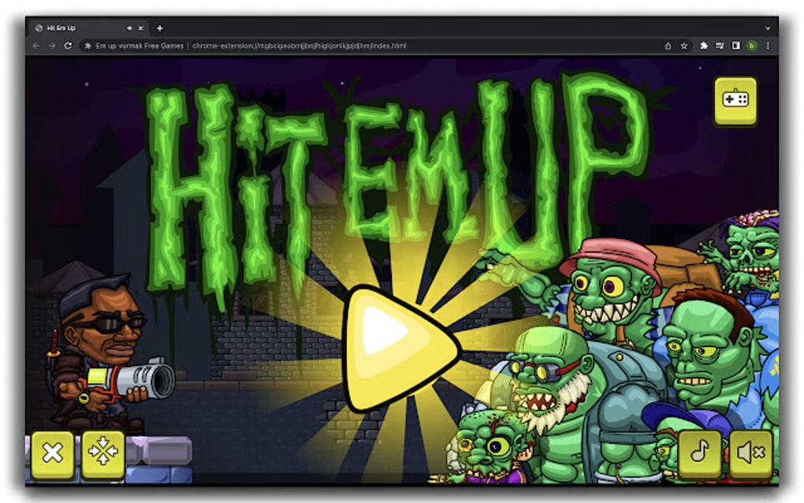Open the gamepad controls icon top right
The image size is (804, 503).
coord(736,102)
